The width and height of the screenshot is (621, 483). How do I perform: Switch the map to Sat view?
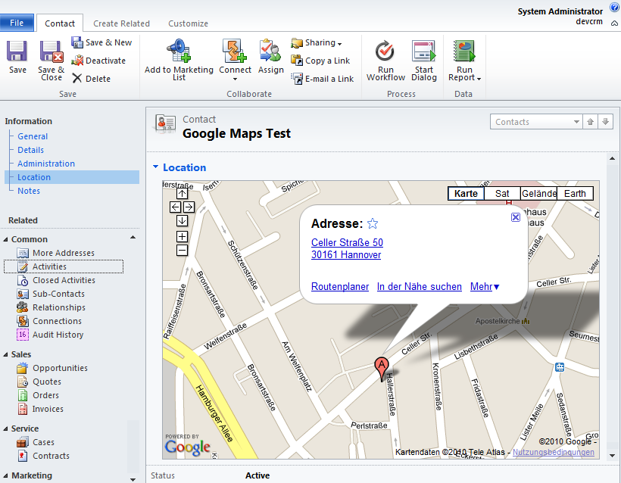[502, 193]
